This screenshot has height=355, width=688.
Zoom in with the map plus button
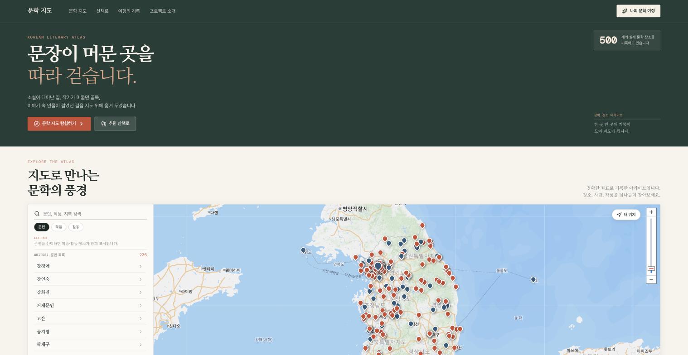tap(651, 212)
